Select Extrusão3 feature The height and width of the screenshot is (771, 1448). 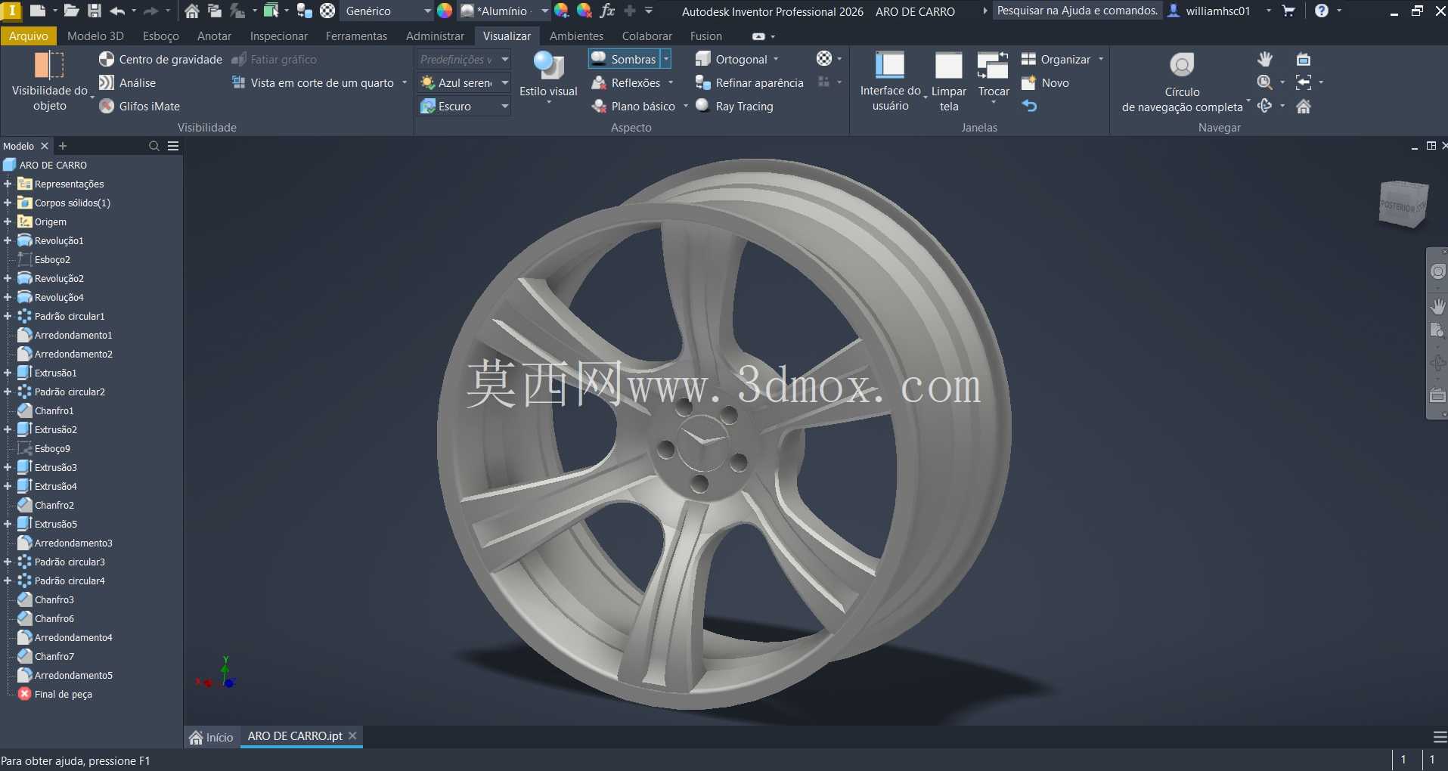click(x=55, y=467)
